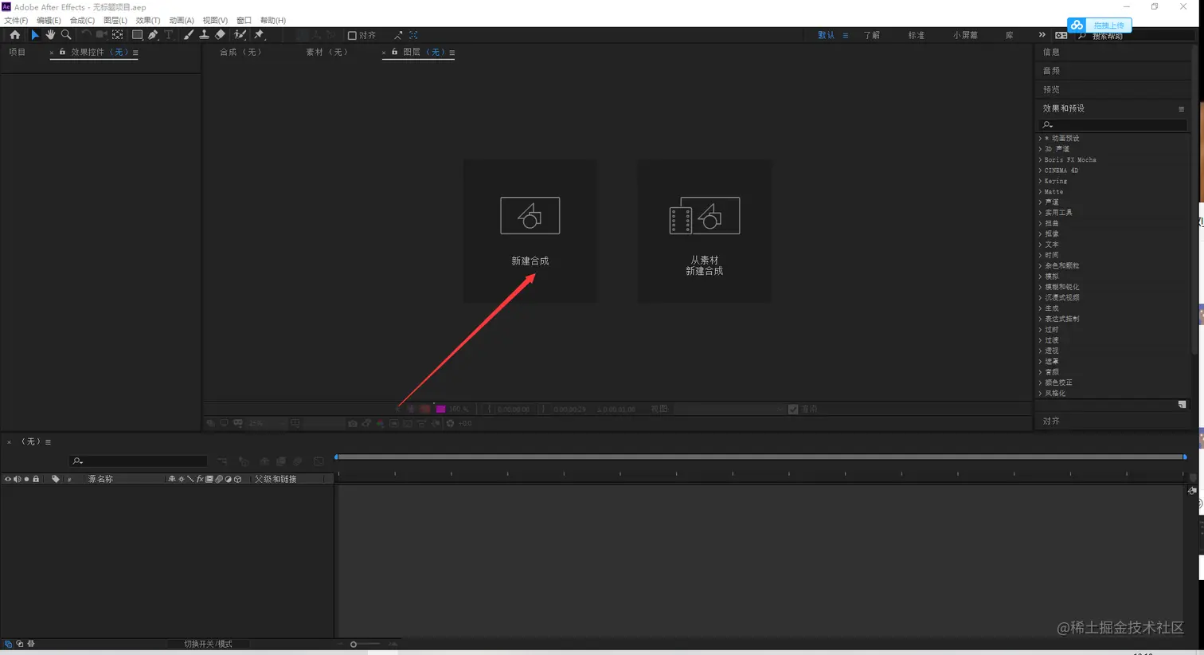Image resolution: width=1204 pixels, height=655 pixels.
Task: Open the 合成(C) menu
Action: click(82, 21)
